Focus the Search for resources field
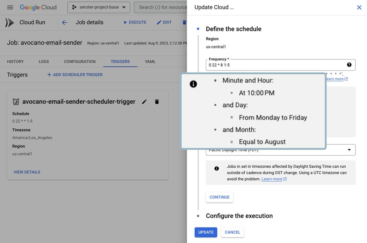 [x=161, y=7]
